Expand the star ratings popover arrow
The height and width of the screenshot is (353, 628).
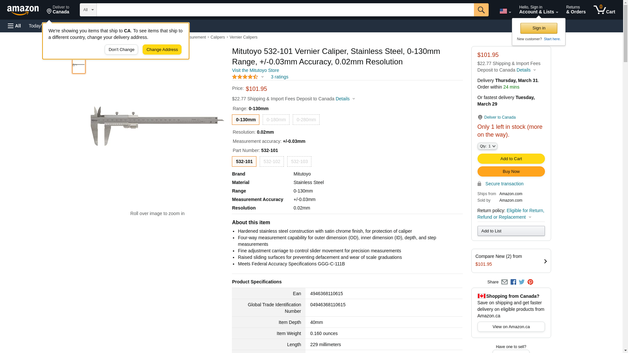(262, 77)
